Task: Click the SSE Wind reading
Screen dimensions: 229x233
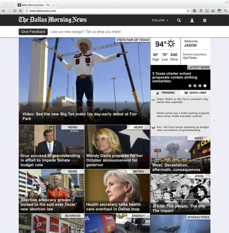Action: [174, 57]
